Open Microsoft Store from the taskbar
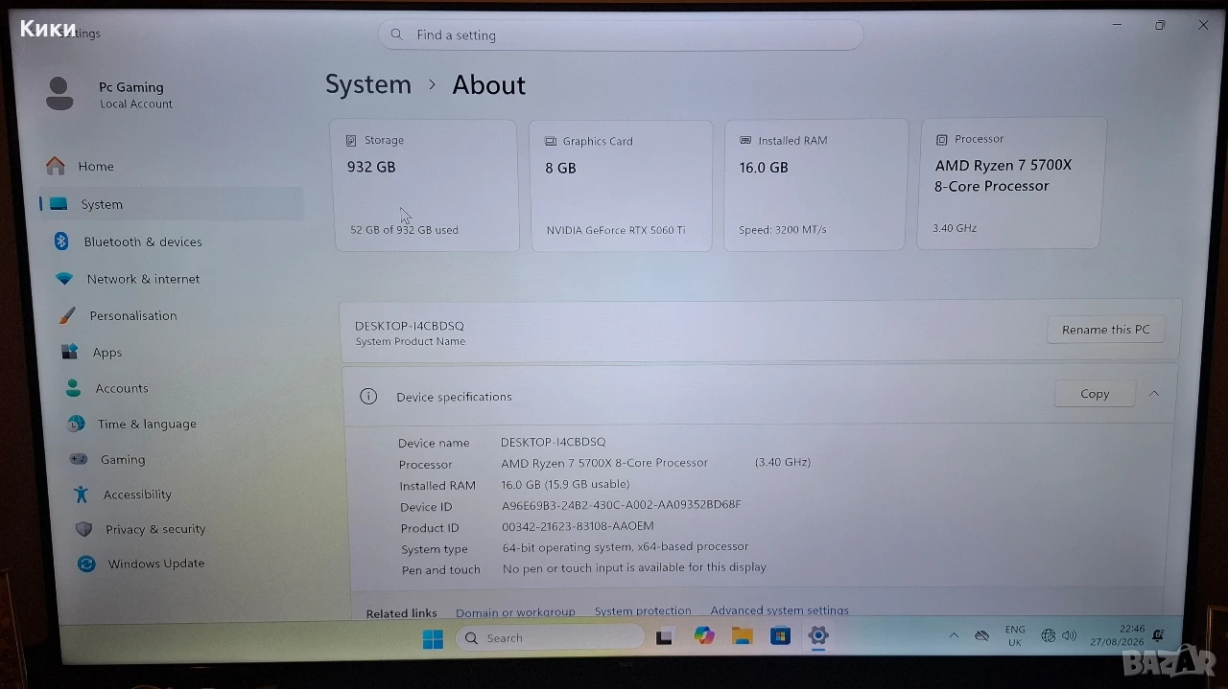 [780, 635]
